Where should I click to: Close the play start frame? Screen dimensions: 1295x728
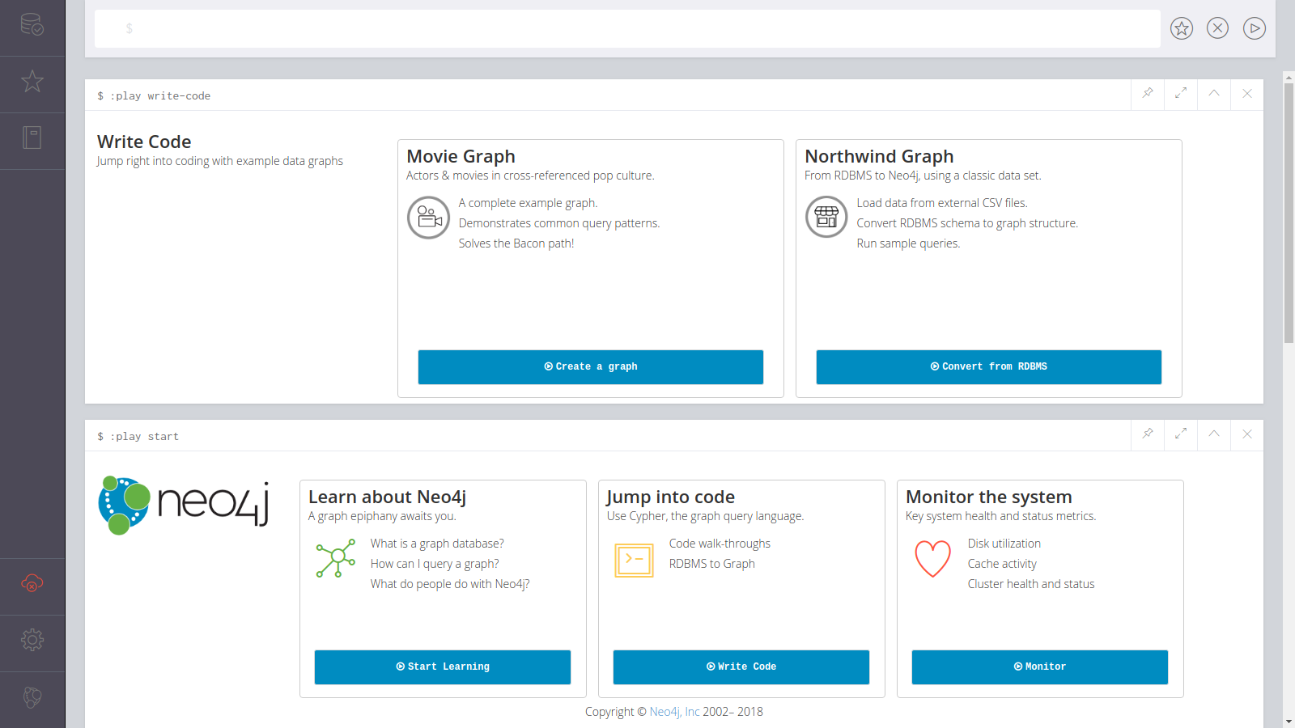(x=1247, y=434)
